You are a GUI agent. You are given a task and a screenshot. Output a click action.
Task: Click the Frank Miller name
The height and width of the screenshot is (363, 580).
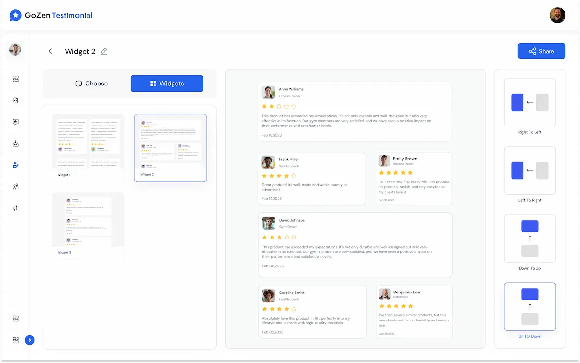tap(289, 159)
